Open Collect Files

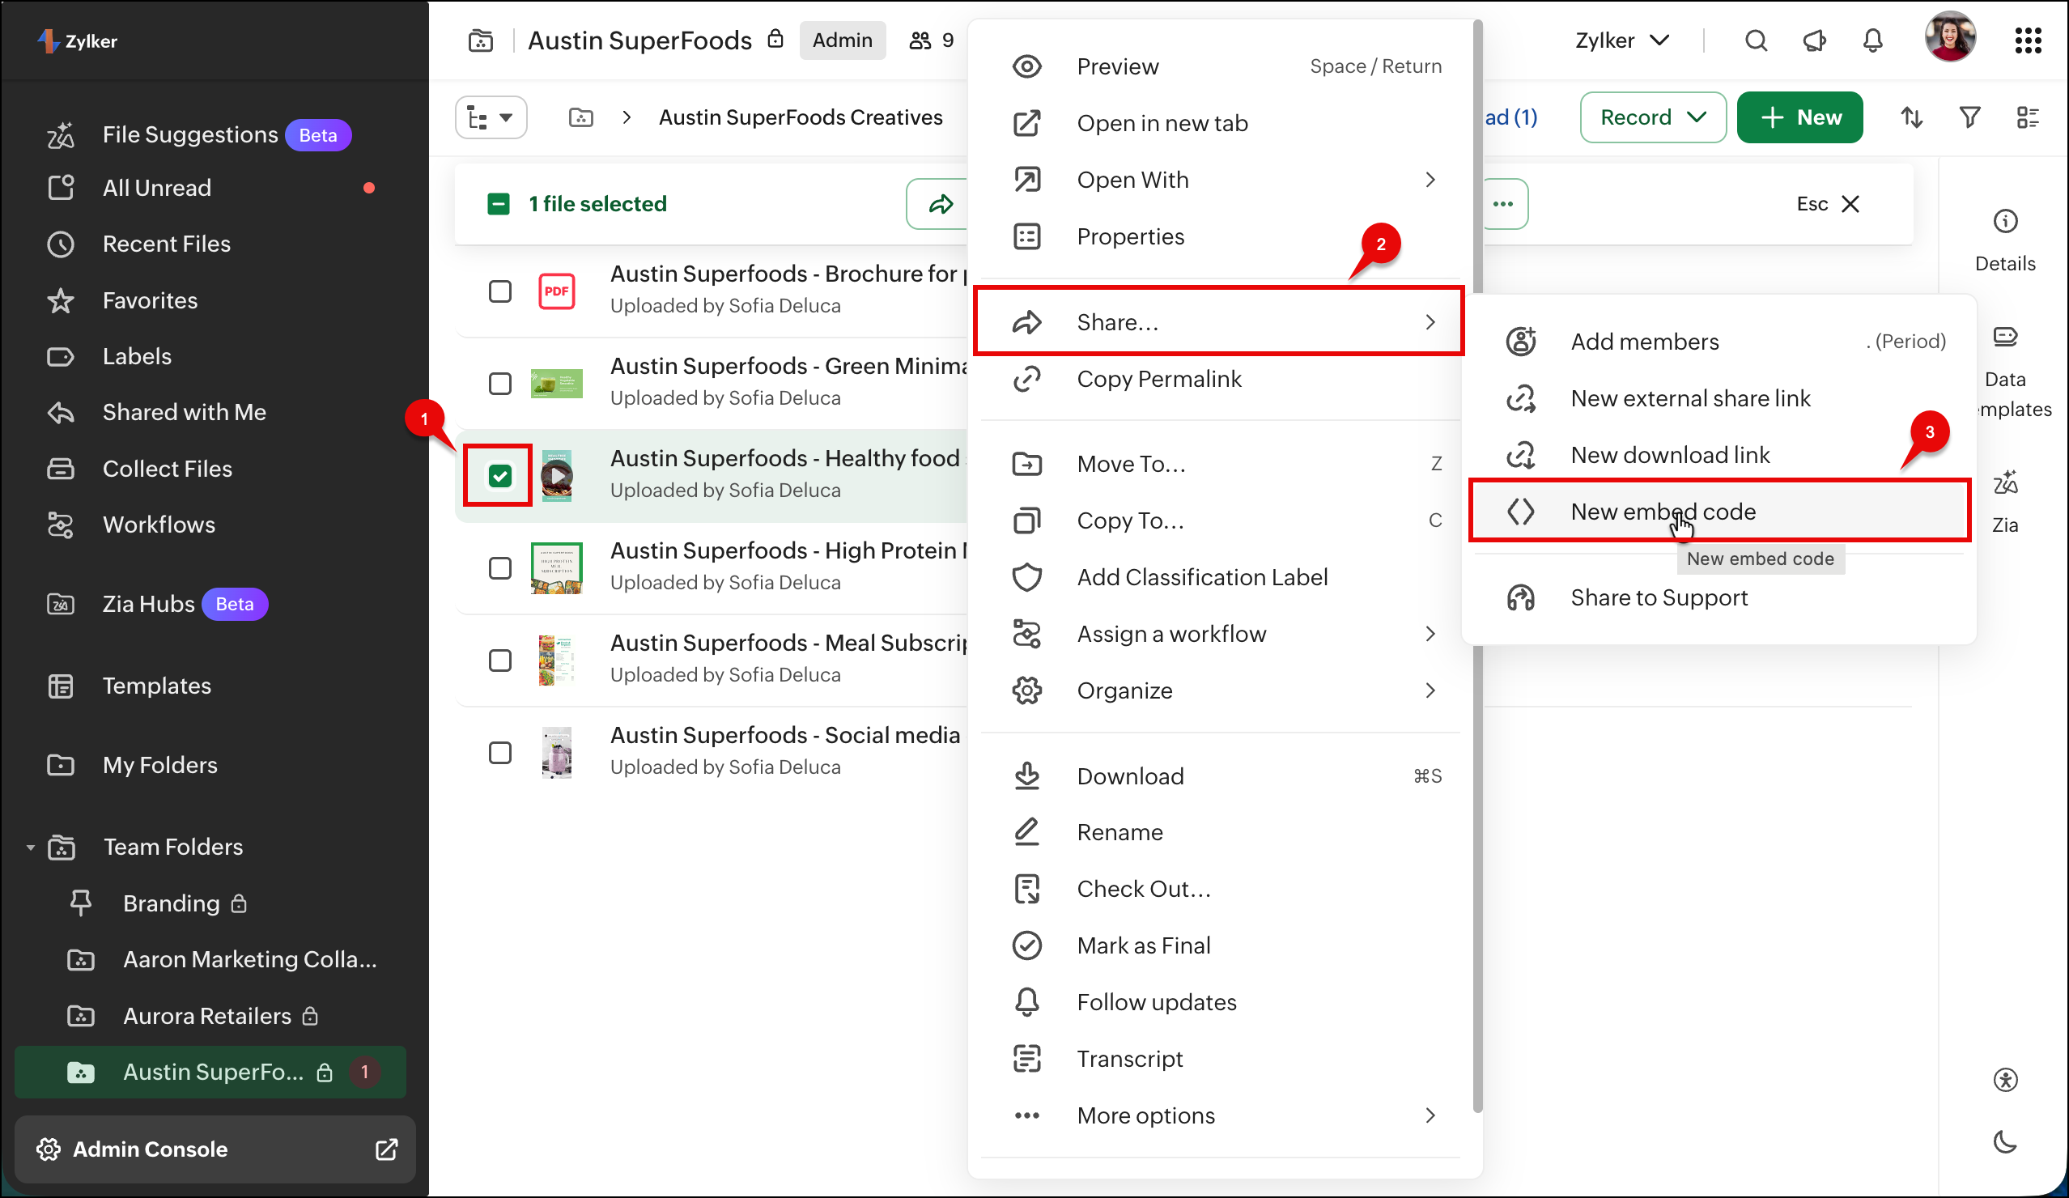tap(167, 469)
